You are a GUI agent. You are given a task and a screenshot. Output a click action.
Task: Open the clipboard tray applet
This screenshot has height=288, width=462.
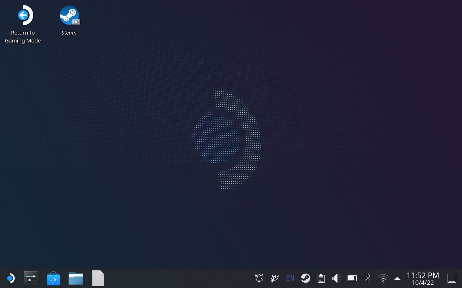click(321, 278)
